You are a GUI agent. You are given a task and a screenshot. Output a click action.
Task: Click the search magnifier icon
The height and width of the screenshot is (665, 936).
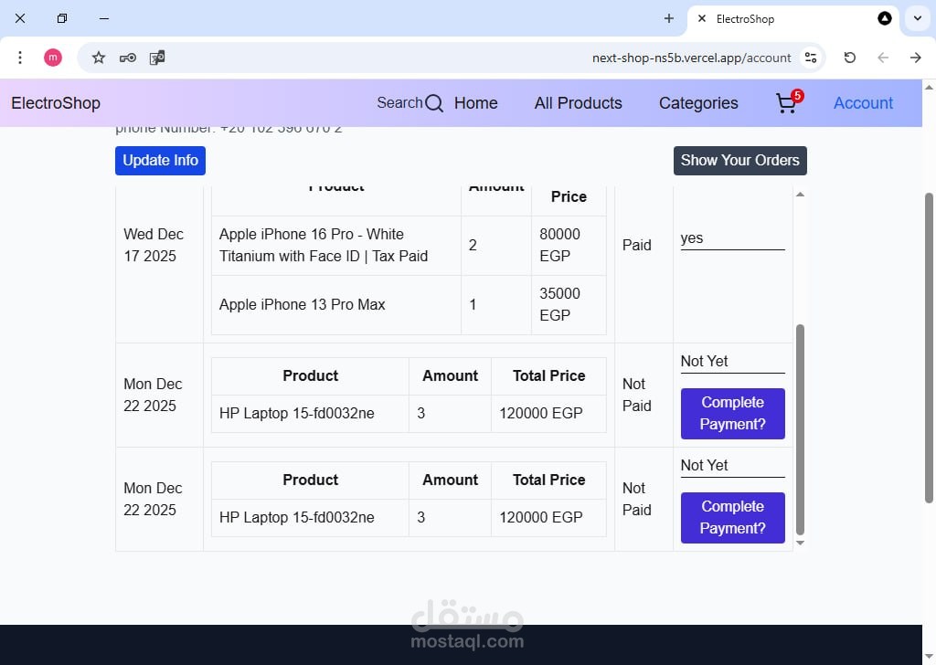coord(434,104)
